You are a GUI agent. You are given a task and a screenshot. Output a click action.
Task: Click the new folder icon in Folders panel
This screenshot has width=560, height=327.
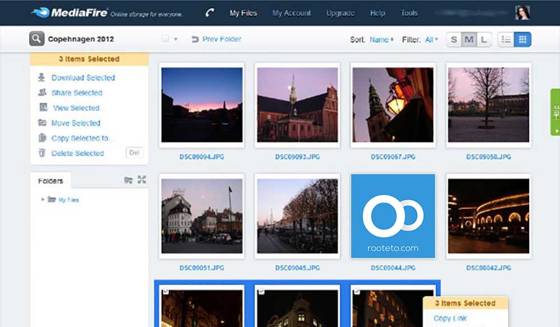pos(128,180)
